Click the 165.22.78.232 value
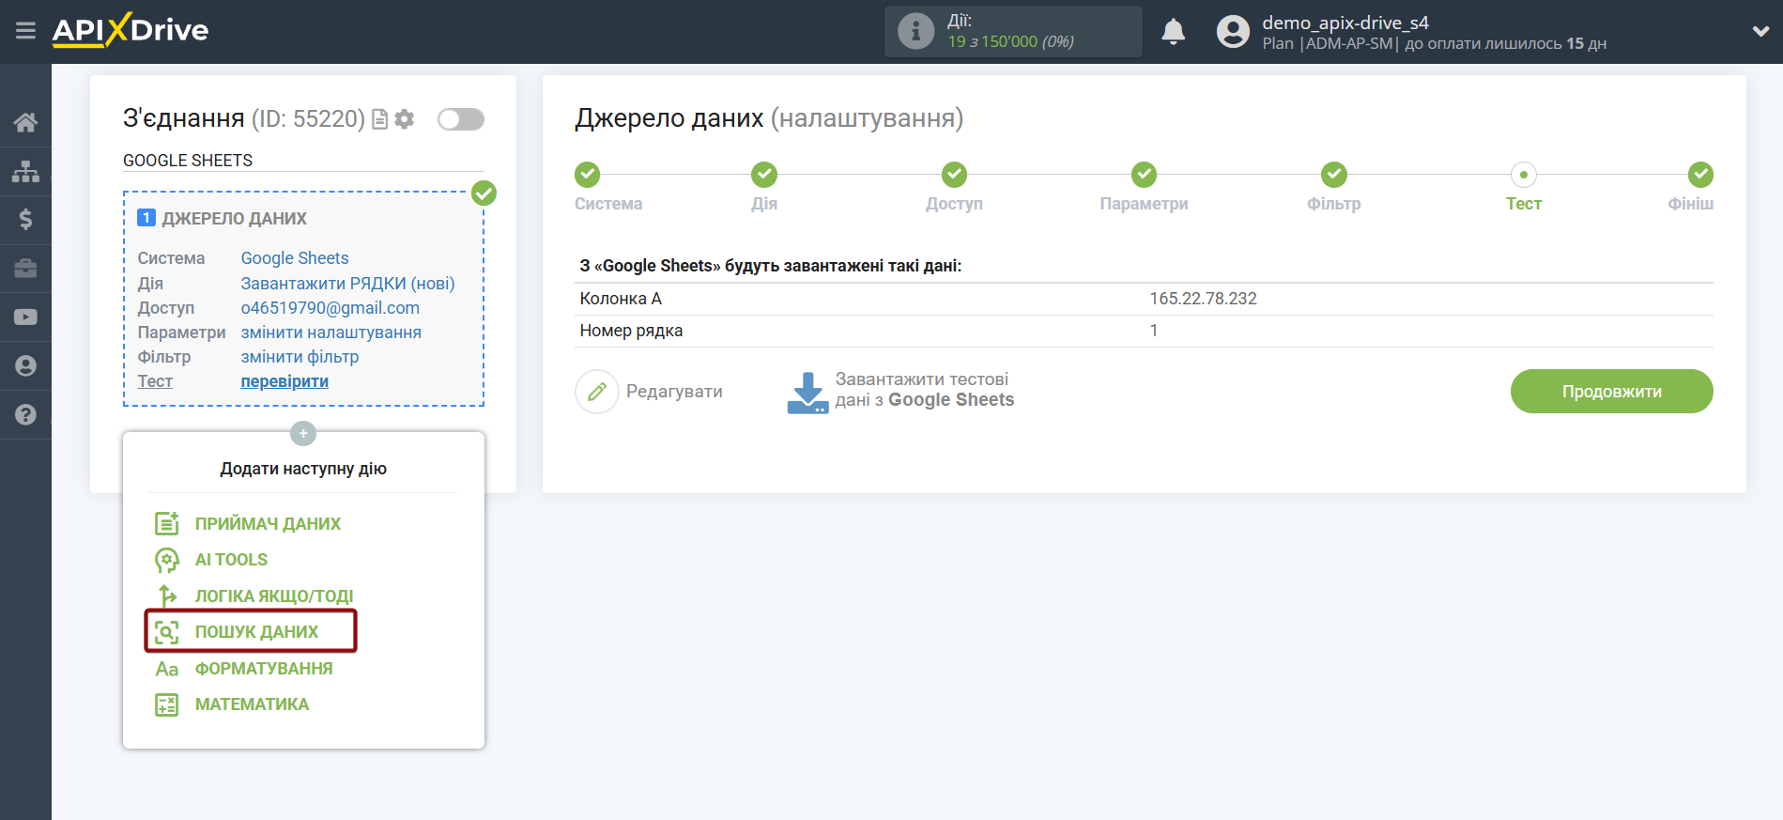The height and width of the screenshot is (820, 1783). tap(1203, 299)
